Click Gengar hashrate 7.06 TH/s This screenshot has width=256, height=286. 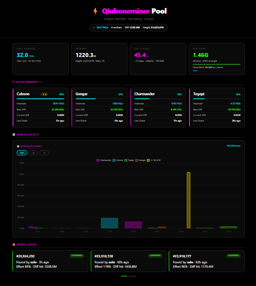pos(118,103)
